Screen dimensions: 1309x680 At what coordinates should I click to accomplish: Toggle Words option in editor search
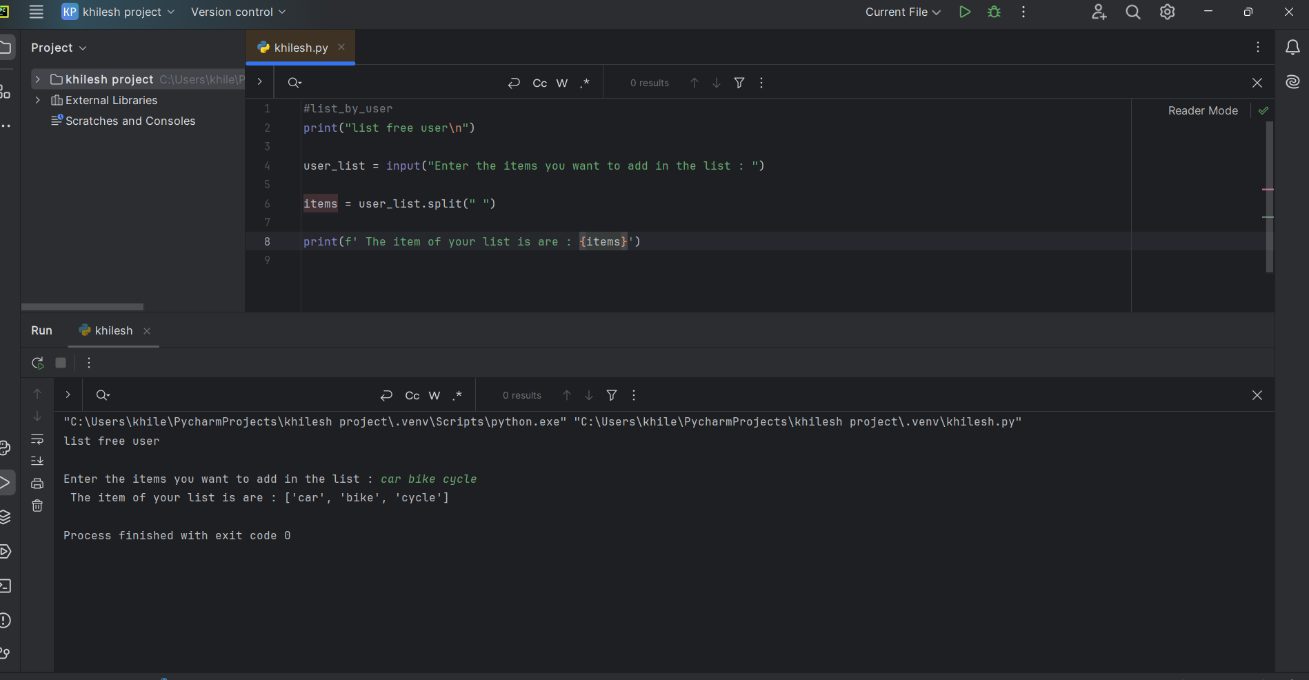562,83
